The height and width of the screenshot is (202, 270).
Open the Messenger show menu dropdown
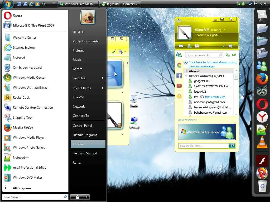point(232,46)
